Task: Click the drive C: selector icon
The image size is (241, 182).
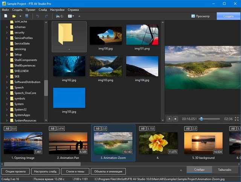Action: [59, 16]
